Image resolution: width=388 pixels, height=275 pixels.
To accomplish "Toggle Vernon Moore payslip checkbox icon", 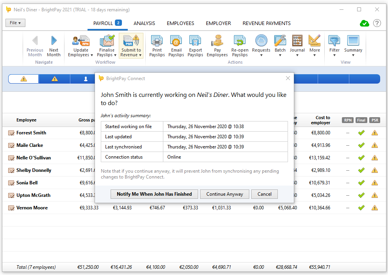I will (11, 208).
